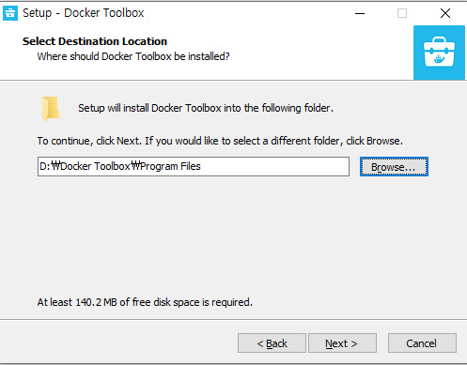Viewport: 467px width, 365px height.
Task: Click the 'Where should Docker Toolbox be installed?' text
Action: 133,56
